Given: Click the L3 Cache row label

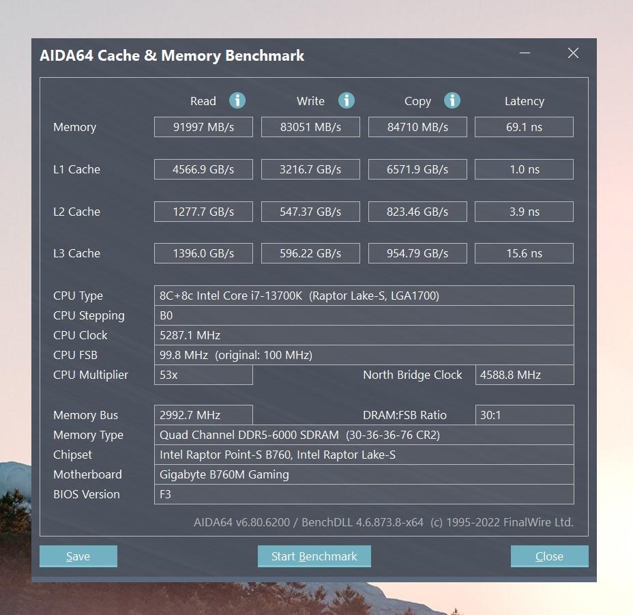Looking at the screenshot, I should [x=76, y=253].
